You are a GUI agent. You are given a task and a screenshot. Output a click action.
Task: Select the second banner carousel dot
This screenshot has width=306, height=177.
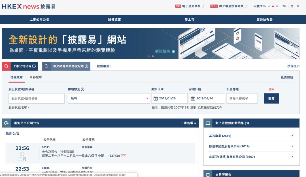tap(152, 56)
